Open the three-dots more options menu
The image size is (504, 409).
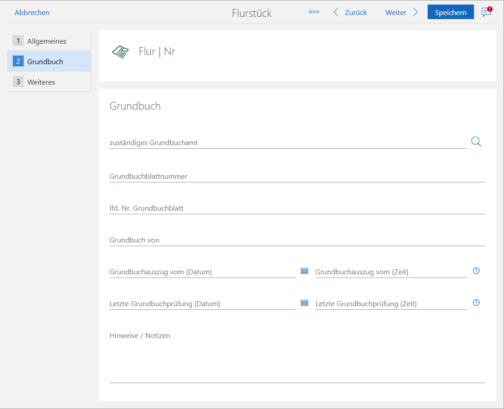(x=314, y=12)
